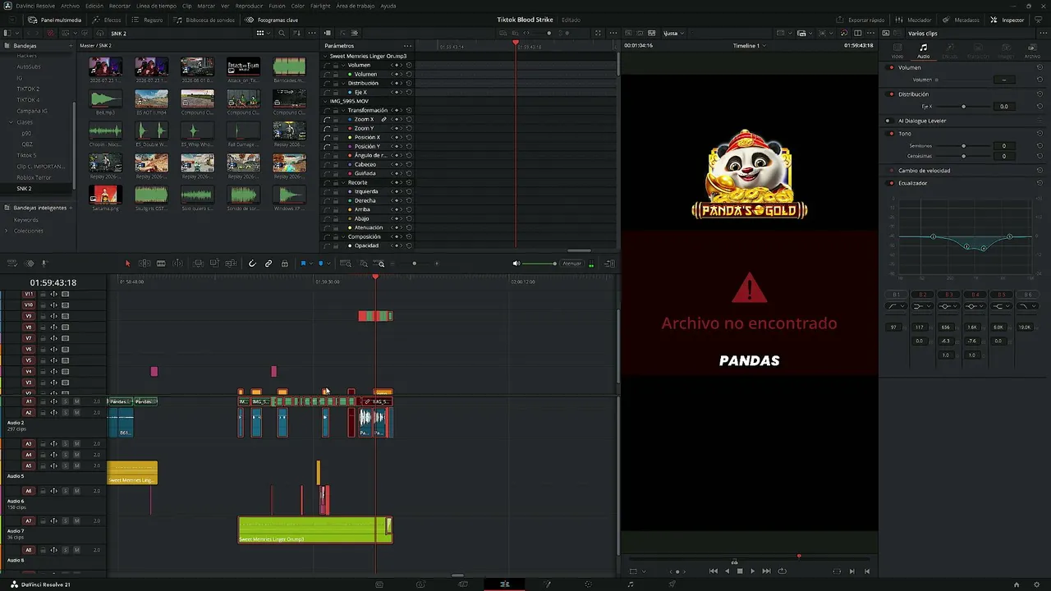Toggle the position lock padlock icon
Screen dimensions: 1051x591
[285, 263]
